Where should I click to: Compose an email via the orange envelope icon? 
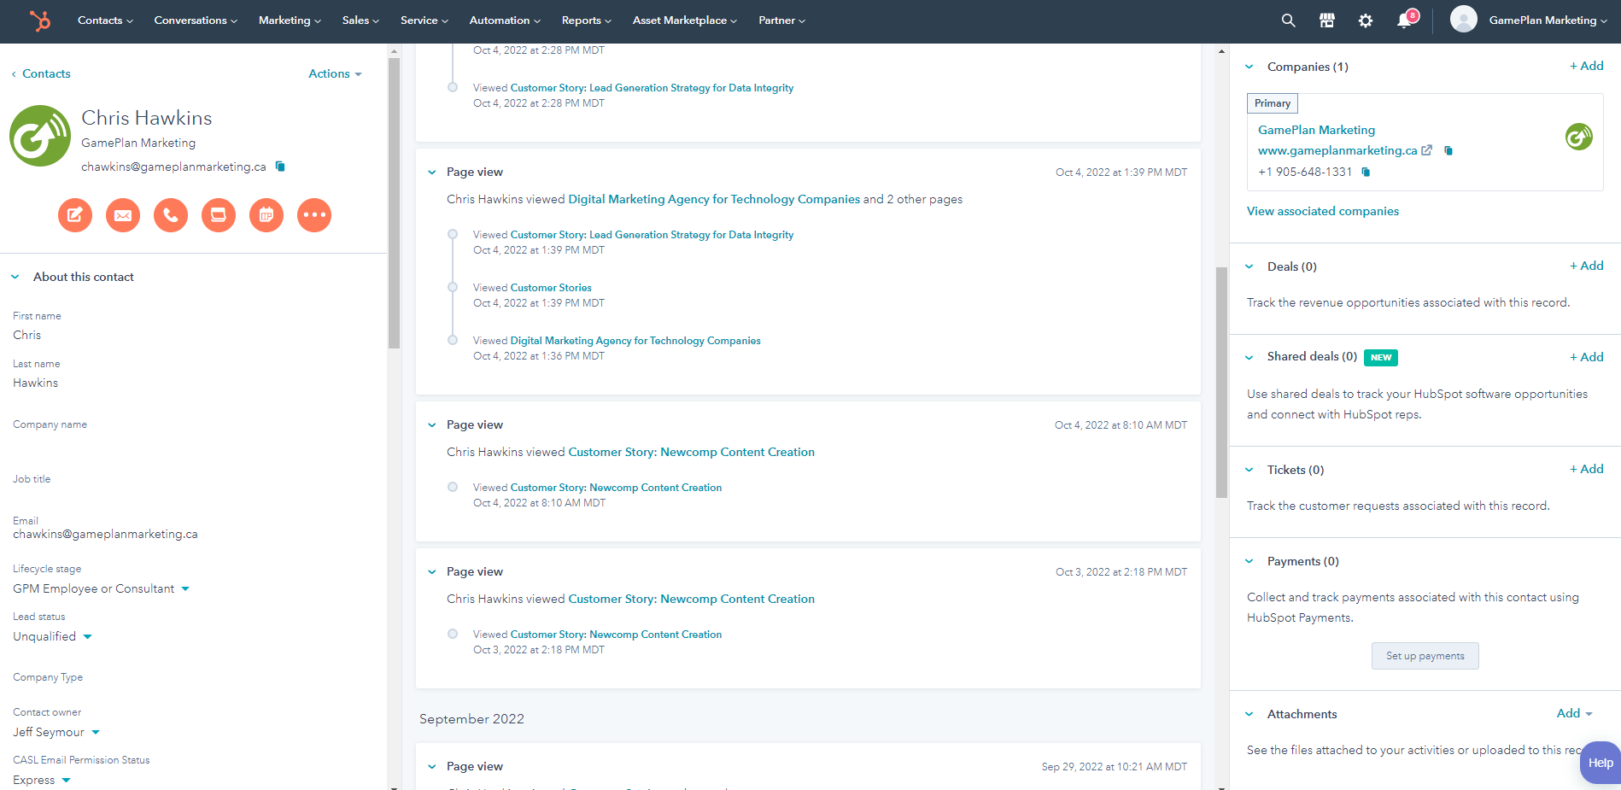[x=123, y=214]
